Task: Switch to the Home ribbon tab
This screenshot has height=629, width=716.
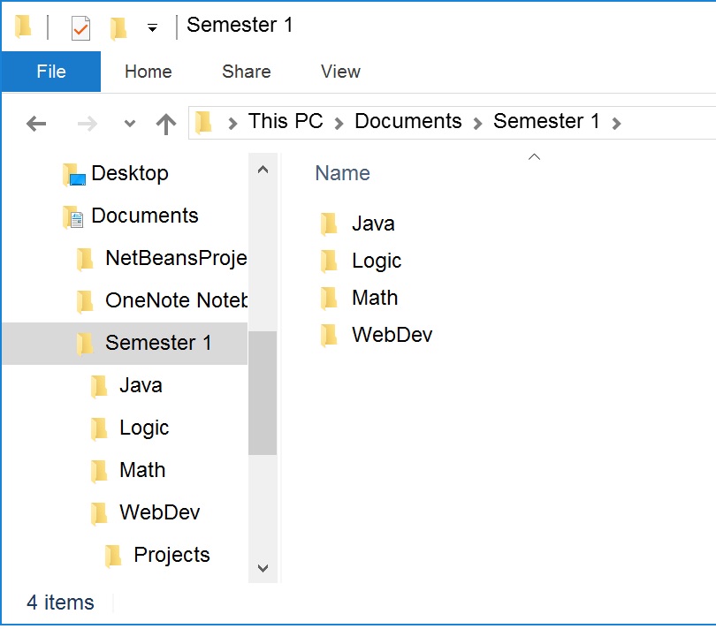Action: pyautogui.click(x=148, y=72)
